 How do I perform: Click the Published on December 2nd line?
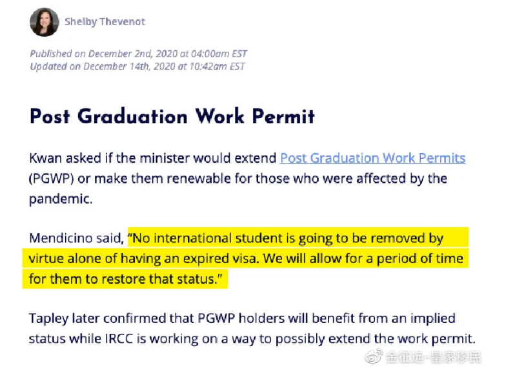(x=138, y=54)
